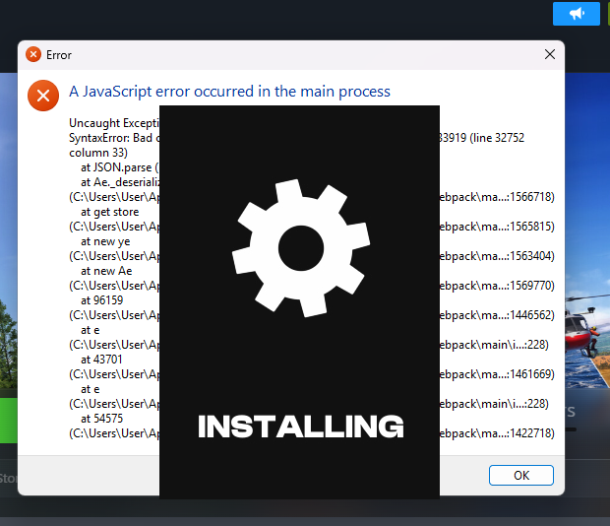
Task: Click the large red error icon
Action: coord(42,95)
